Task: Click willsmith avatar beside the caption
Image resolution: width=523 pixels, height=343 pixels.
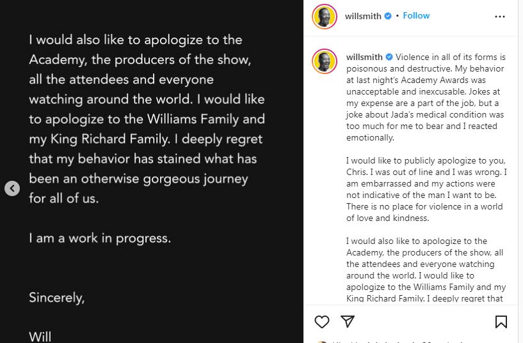Action: click(x=325, y=61)
